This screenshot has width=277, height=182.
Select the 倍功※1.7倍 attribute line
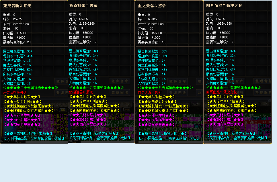[x=225, y=101]
